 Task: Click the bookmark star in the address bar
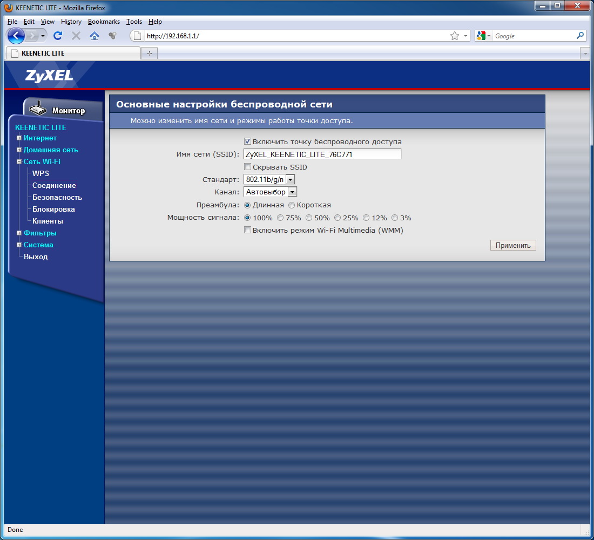(455, 36)
